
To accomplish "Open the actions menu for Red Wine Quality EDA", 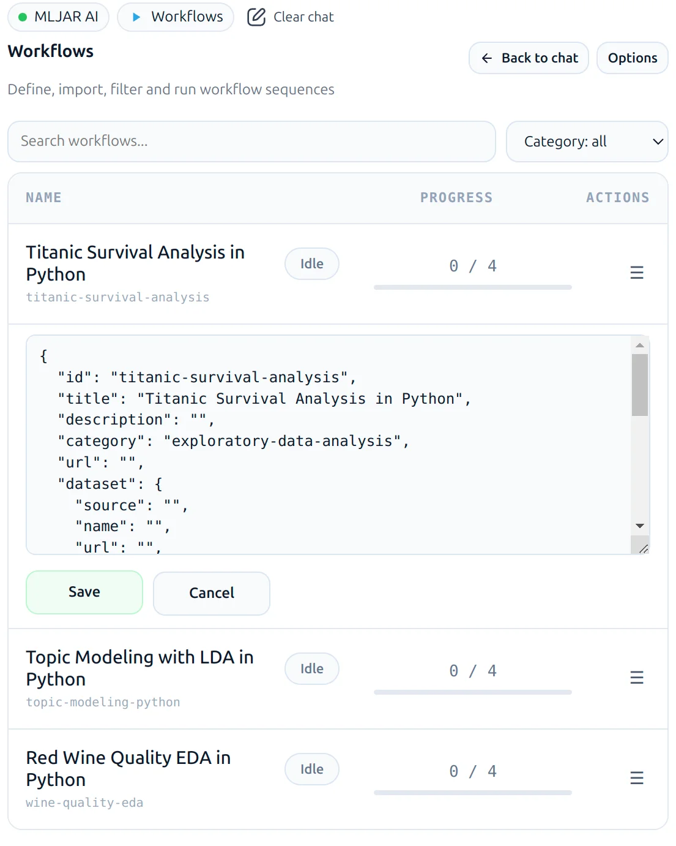I will tap(637, 778).
